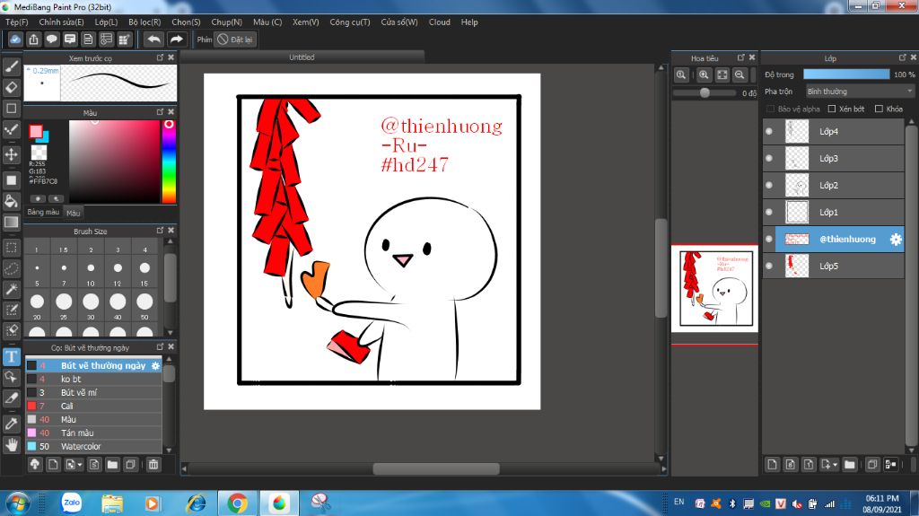Viewport: 919px width, 516px height.
Task: Open settings gear of @thienhuong layer
Action: click(x=896, y=240)
